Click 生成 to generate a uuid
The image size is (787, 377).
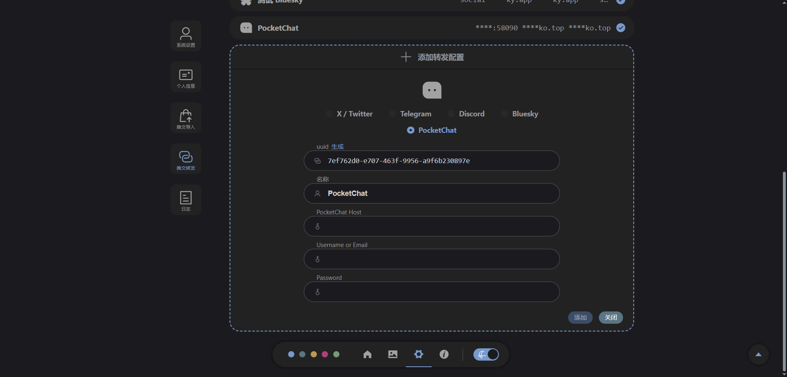click(337, 147)
